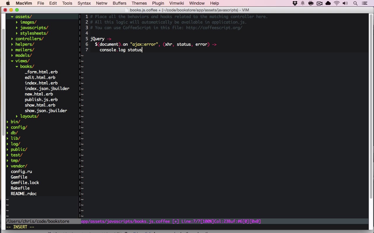Viewport: 374px width, 233px height.
Task: Expand the db/ folder
Action: coord(7,133)
